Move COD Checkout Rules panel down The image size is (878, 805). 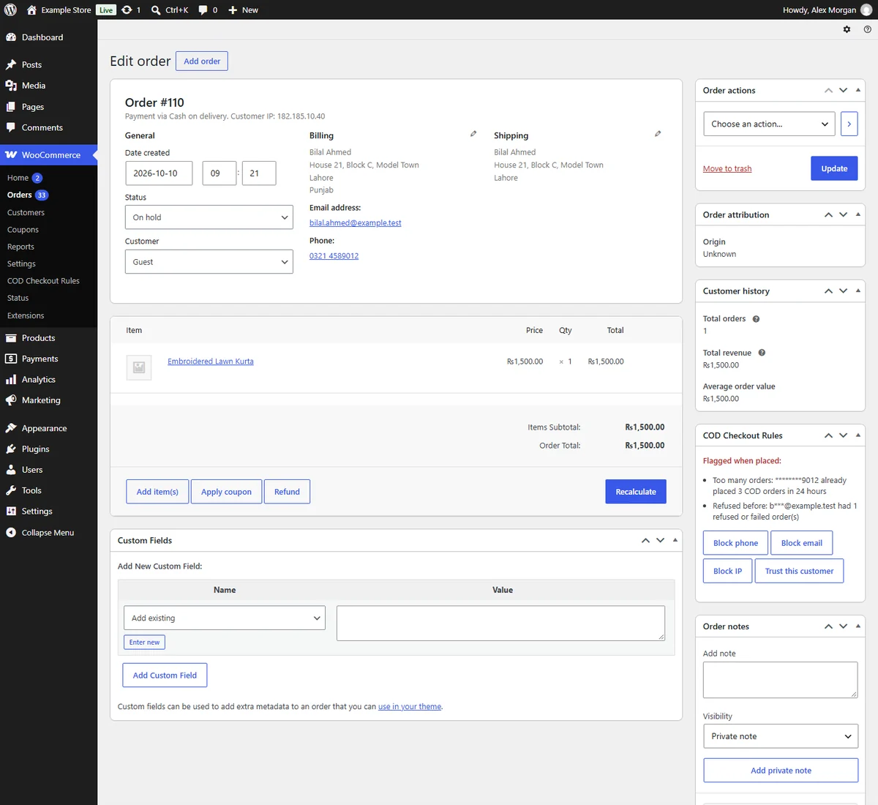pos(843,435)
